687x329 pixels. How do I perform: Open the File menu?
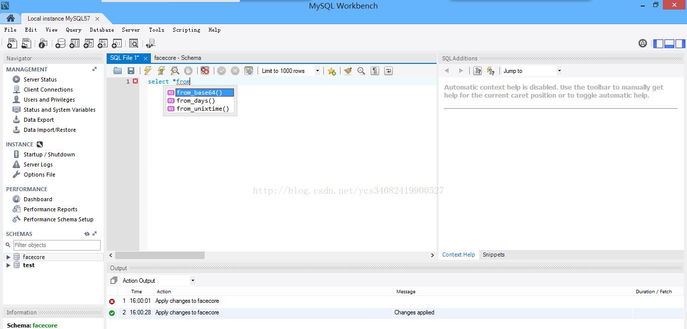[11, 30]
